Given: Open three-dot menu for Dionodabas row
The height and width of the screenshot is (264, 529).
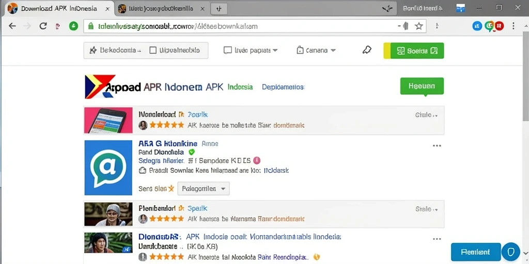Looking at the screenshot, I should tap(437, 239).
